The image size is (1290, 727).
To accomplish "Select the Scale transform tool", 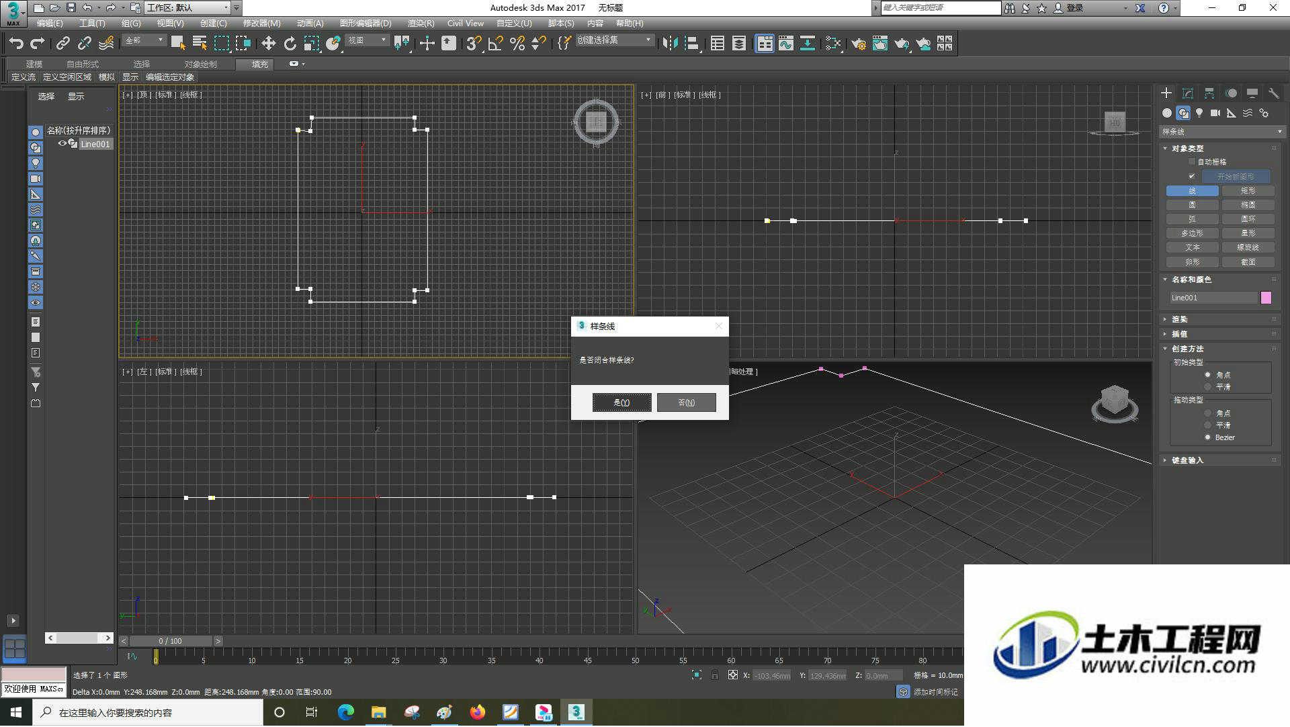I will 311,44.
